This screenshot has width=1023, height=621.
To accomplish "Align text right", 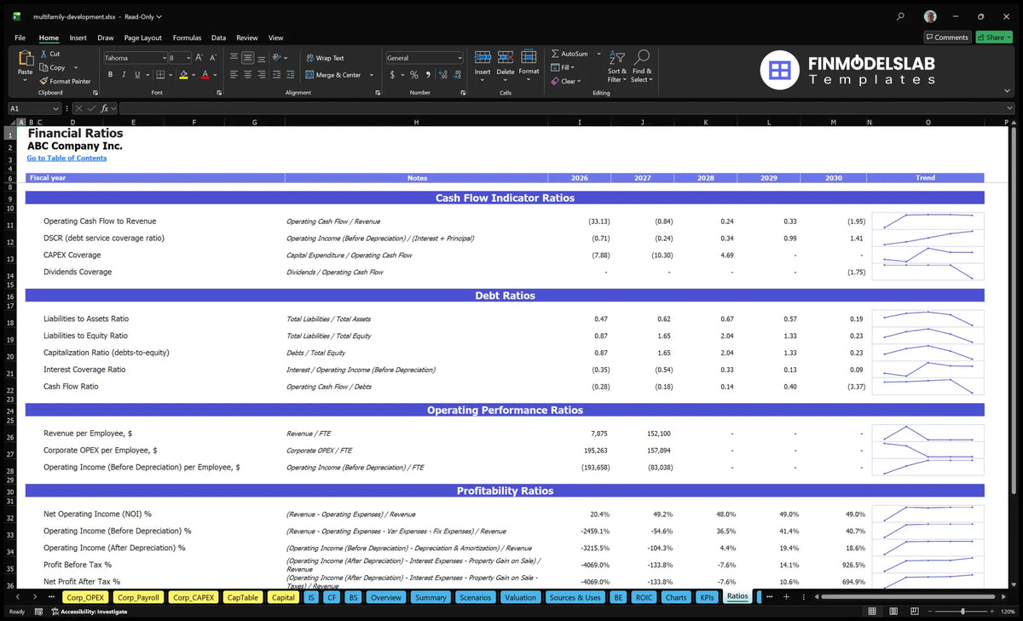I will [x=263, y=75].
